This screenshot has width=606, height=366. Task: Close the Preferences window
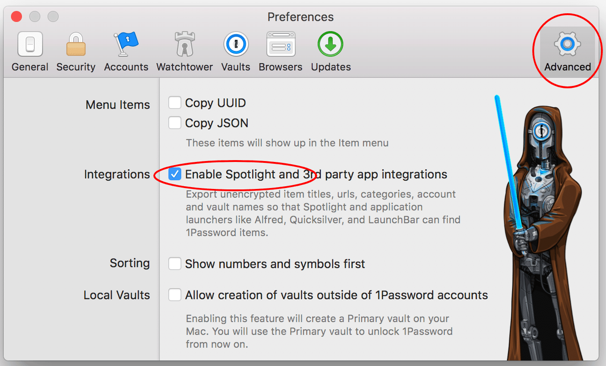coord(16,17)
